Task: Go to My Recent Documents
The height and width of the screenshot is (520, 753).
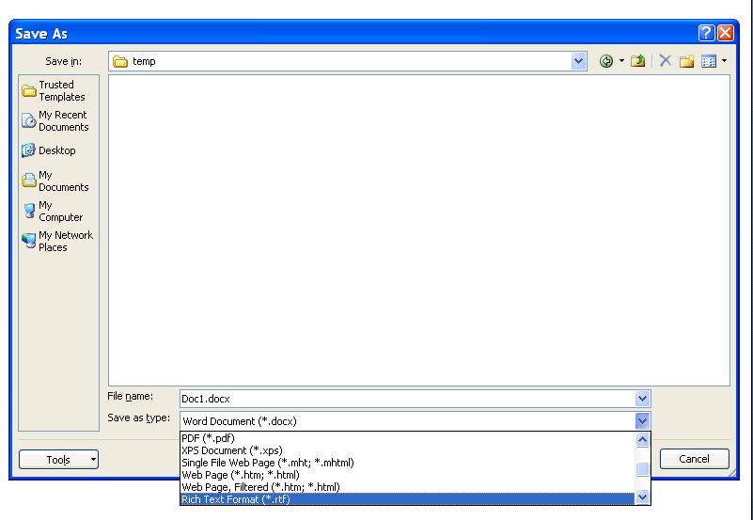Action: (x=58, y=121)
